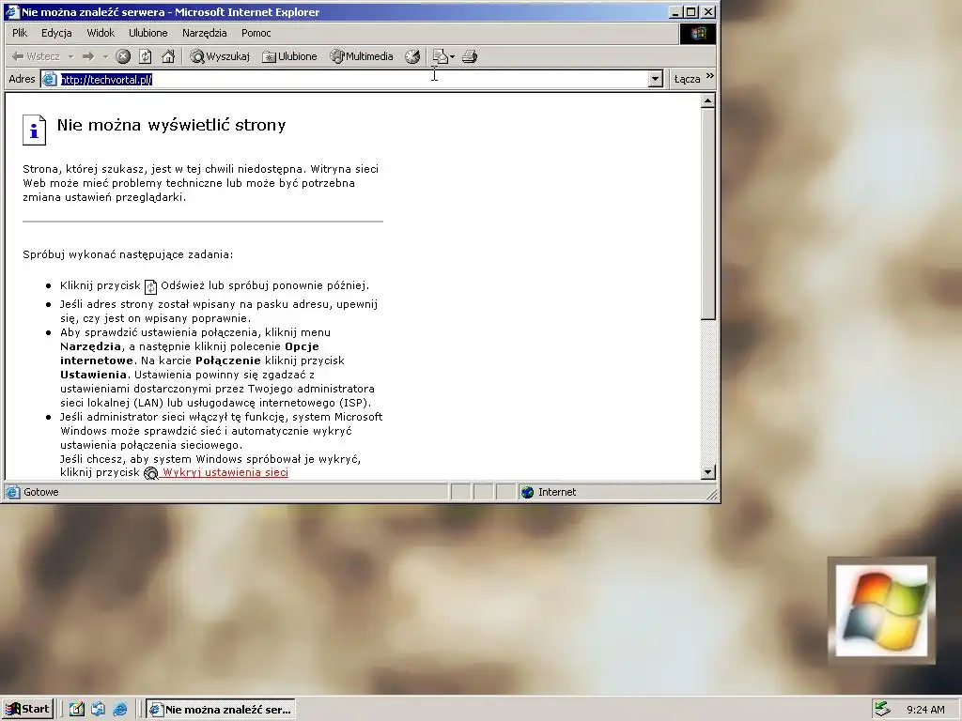The width and height of the screenshot is (962, 721).
Task: Click the heading Nie można wyświetlić strony
Action: (x=171, y=125)
